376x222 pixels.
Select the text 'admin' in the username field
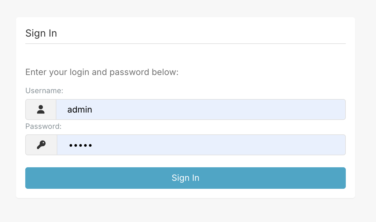point(80,109)
